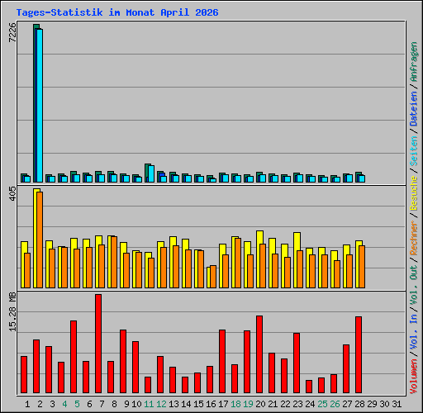The height and width of the screenshot is (413, 423).
Task: Select the orange hosts bar for day 8
Action: [x=114, y=262]
